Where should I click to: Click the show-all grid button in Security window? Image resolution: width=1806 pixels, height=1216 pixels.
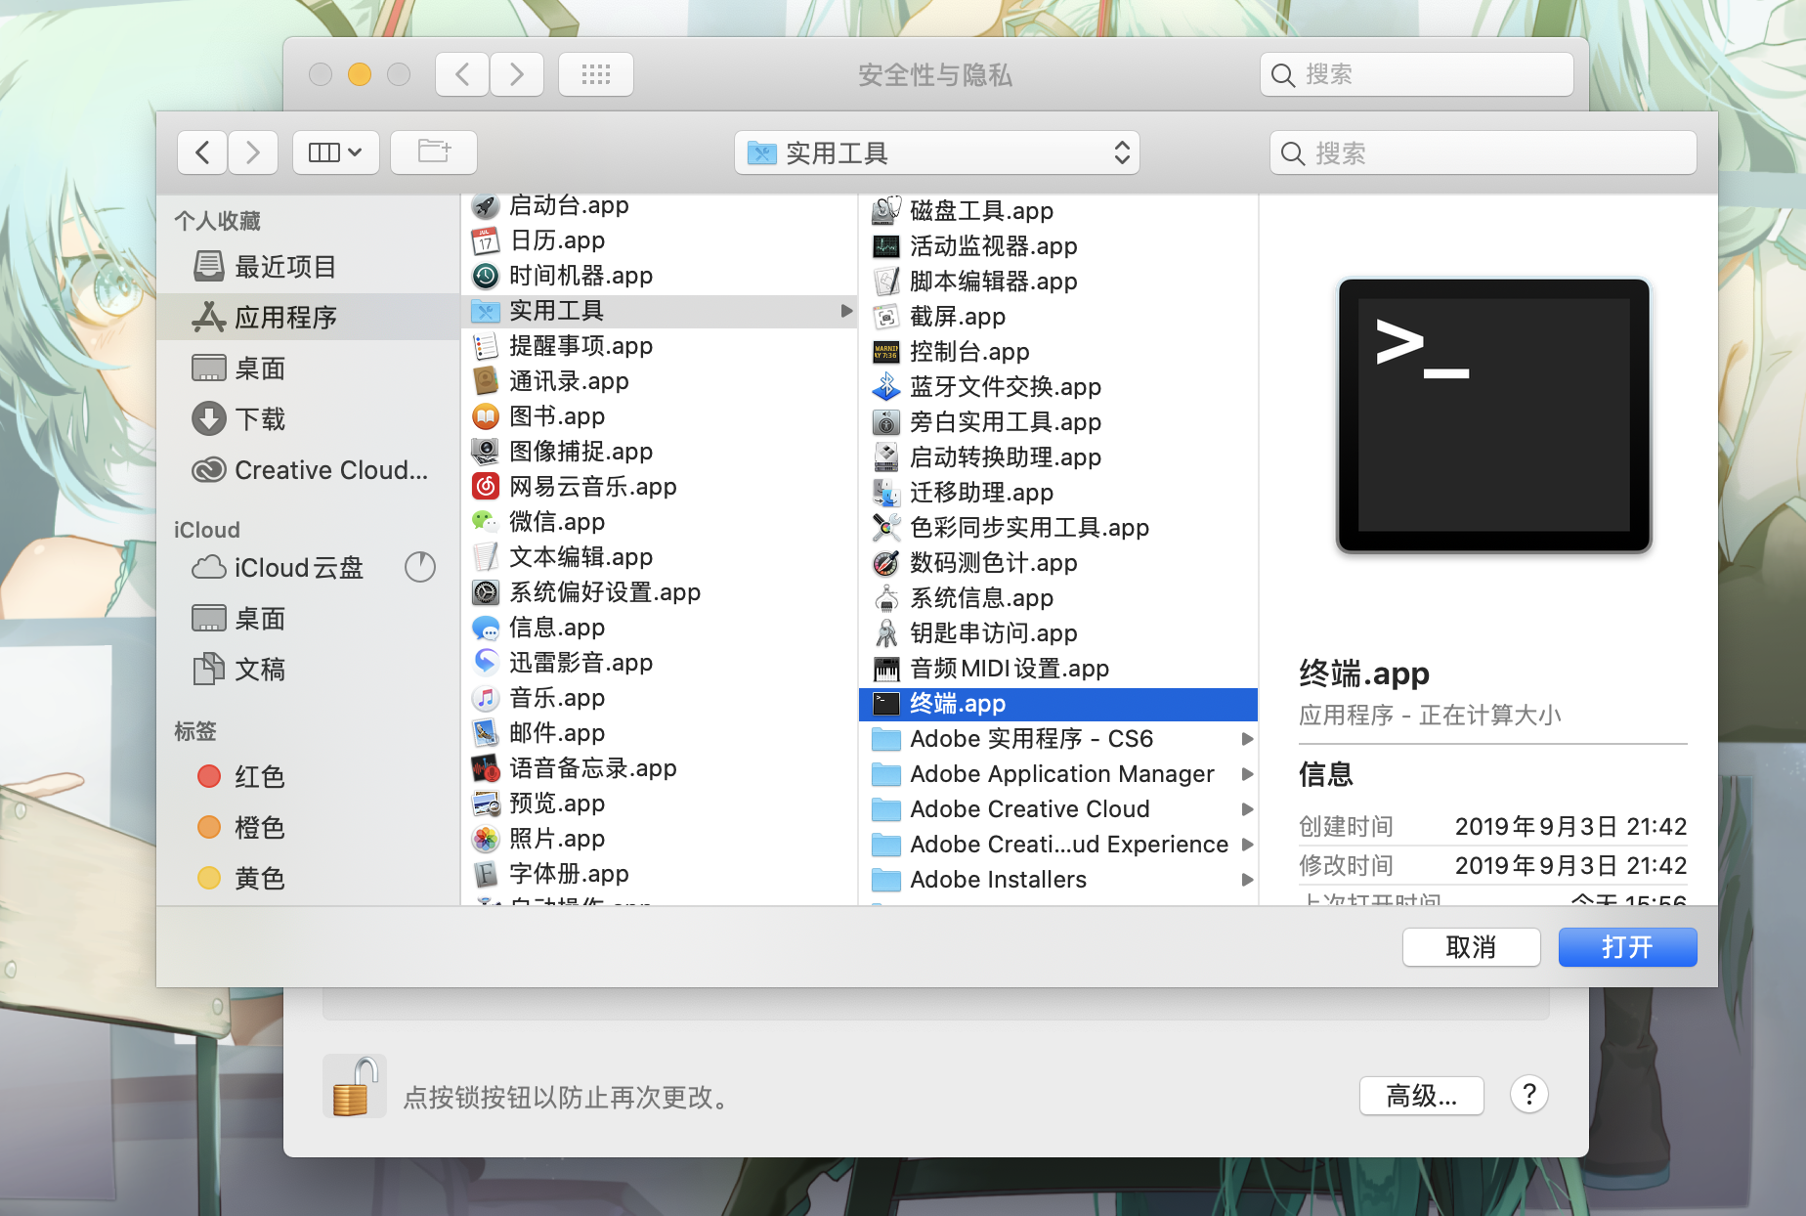[x=596, y=74]
